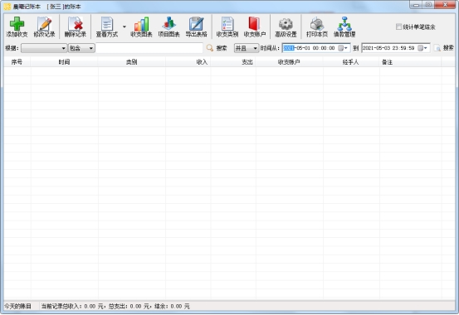Open the 项目图表 icon

click(x=168, y=24)
